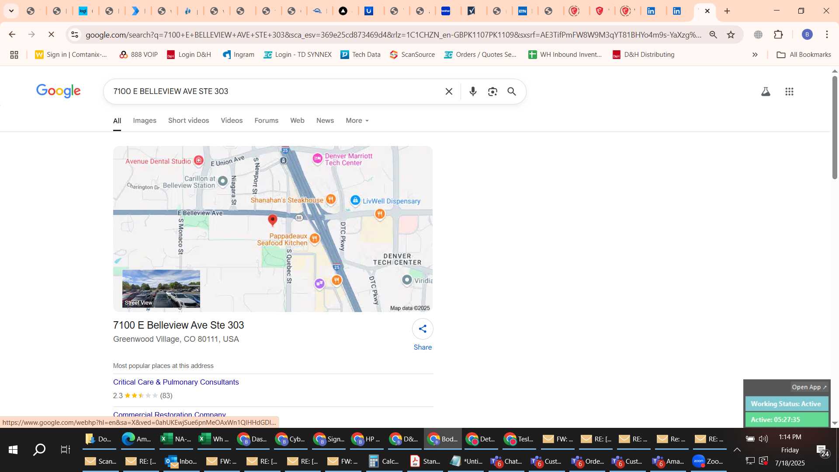Screen dimensions: 839x472
Task: Open Chrome three-dot menu
Action: pyautogui.click(x=827, y=35)
